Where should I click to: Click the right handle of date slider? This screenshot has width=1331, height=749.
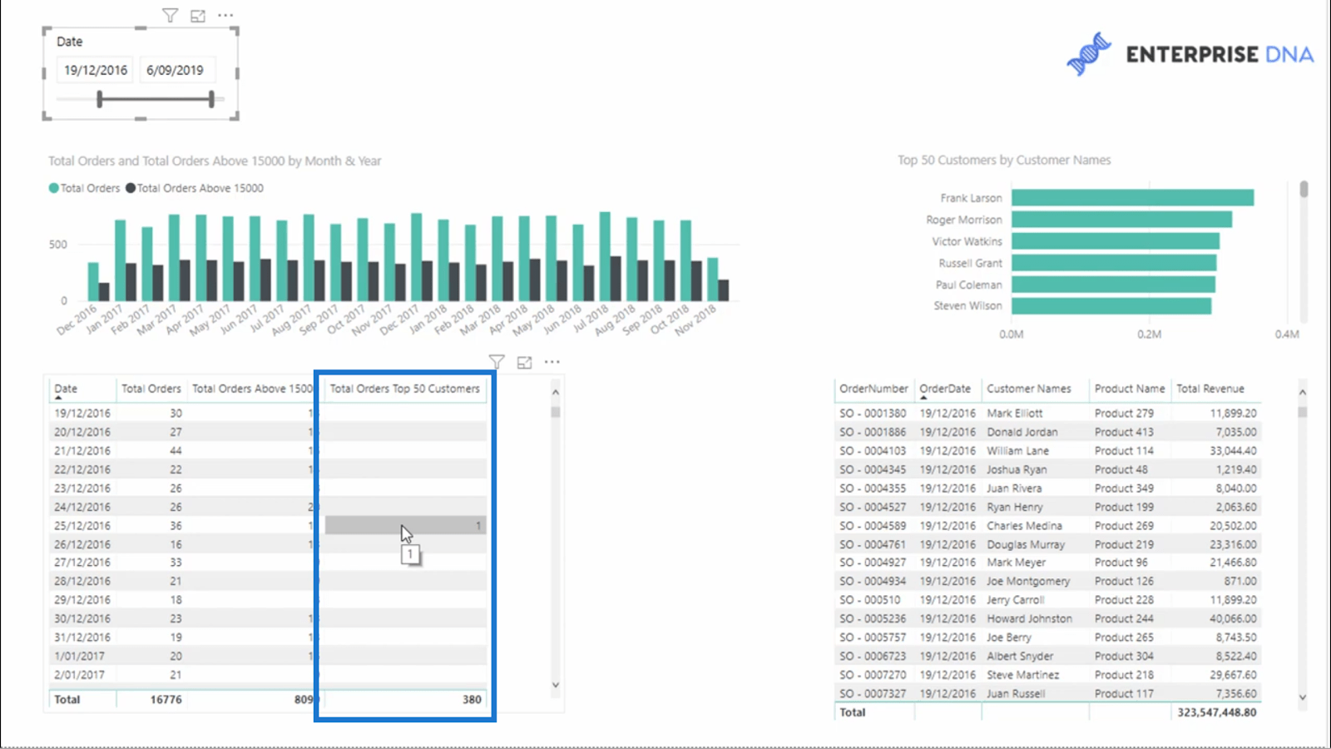[211, 100]
